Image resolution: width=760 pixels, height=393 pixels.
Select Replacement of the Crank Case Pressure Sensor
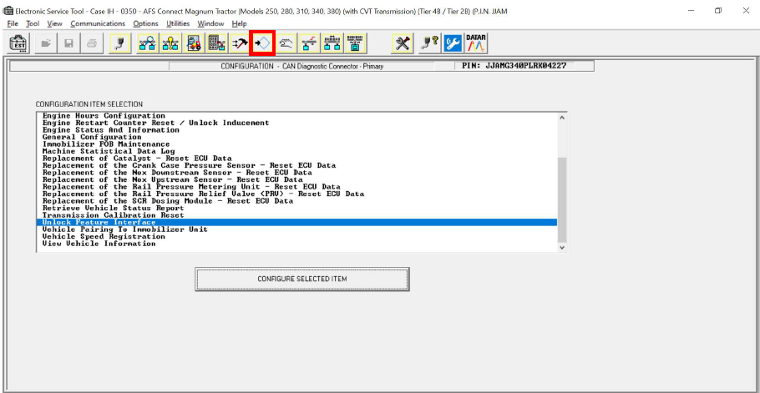click(296, 165)
